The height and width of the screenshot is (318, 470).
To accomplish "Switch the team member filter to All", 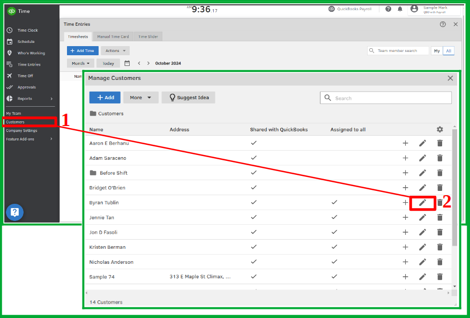I will coord(448,50).
